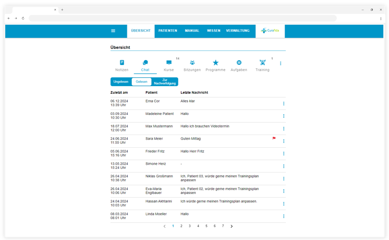Select patient name Linda Moeller
The height and width of the screenshot is (240, 389).
click(x=156, y=214)
